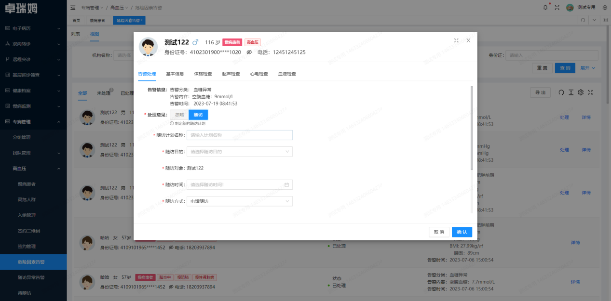The image size is (611, 301).
Task: Select 忽略 as the handling opinion
Action: click(179, 115)
